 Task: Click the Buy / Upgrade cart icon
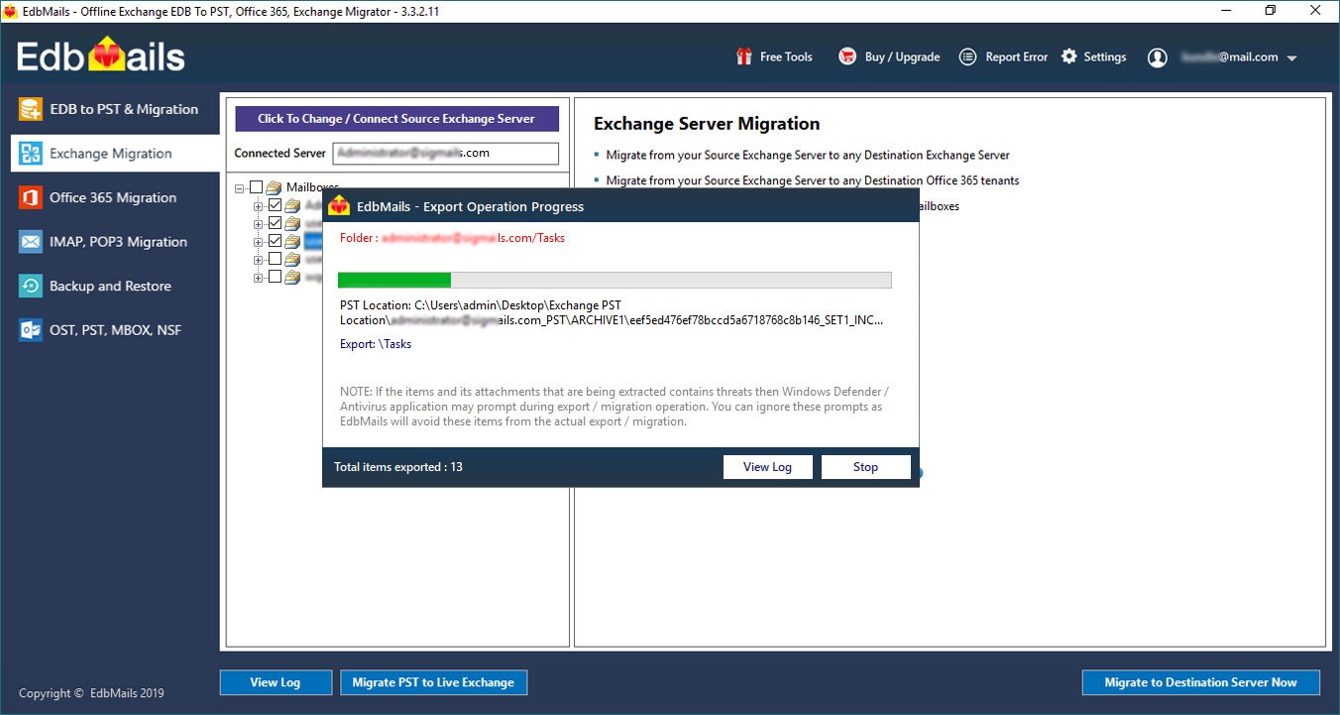(x=847, y=57)
